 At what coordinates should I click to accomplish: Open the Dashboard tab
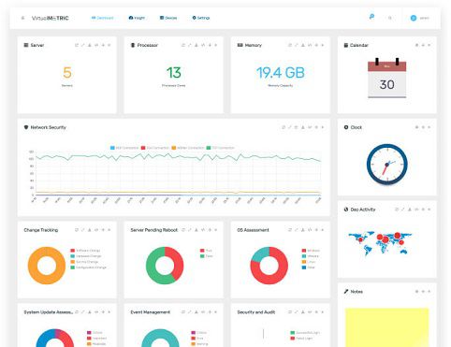102,18
